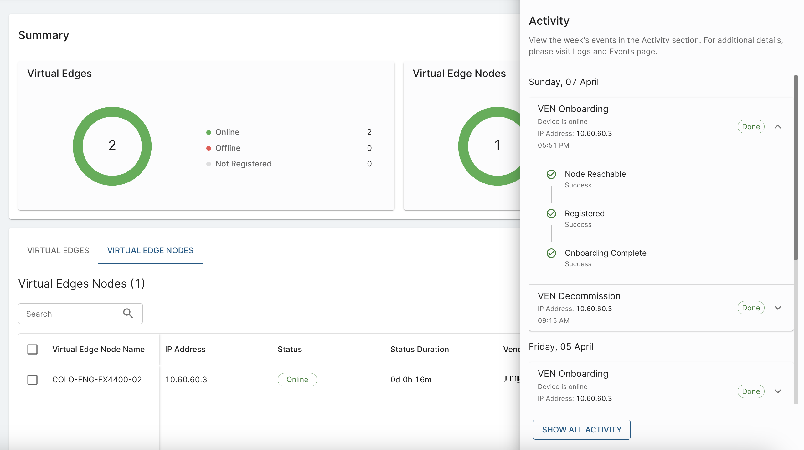
Task: Click the gray Not Registered legend dot
Action: [x=209, y=164]
